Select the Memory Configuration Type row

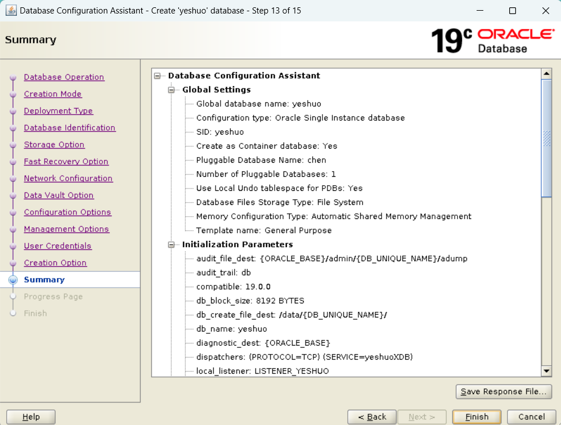[334, 216]
